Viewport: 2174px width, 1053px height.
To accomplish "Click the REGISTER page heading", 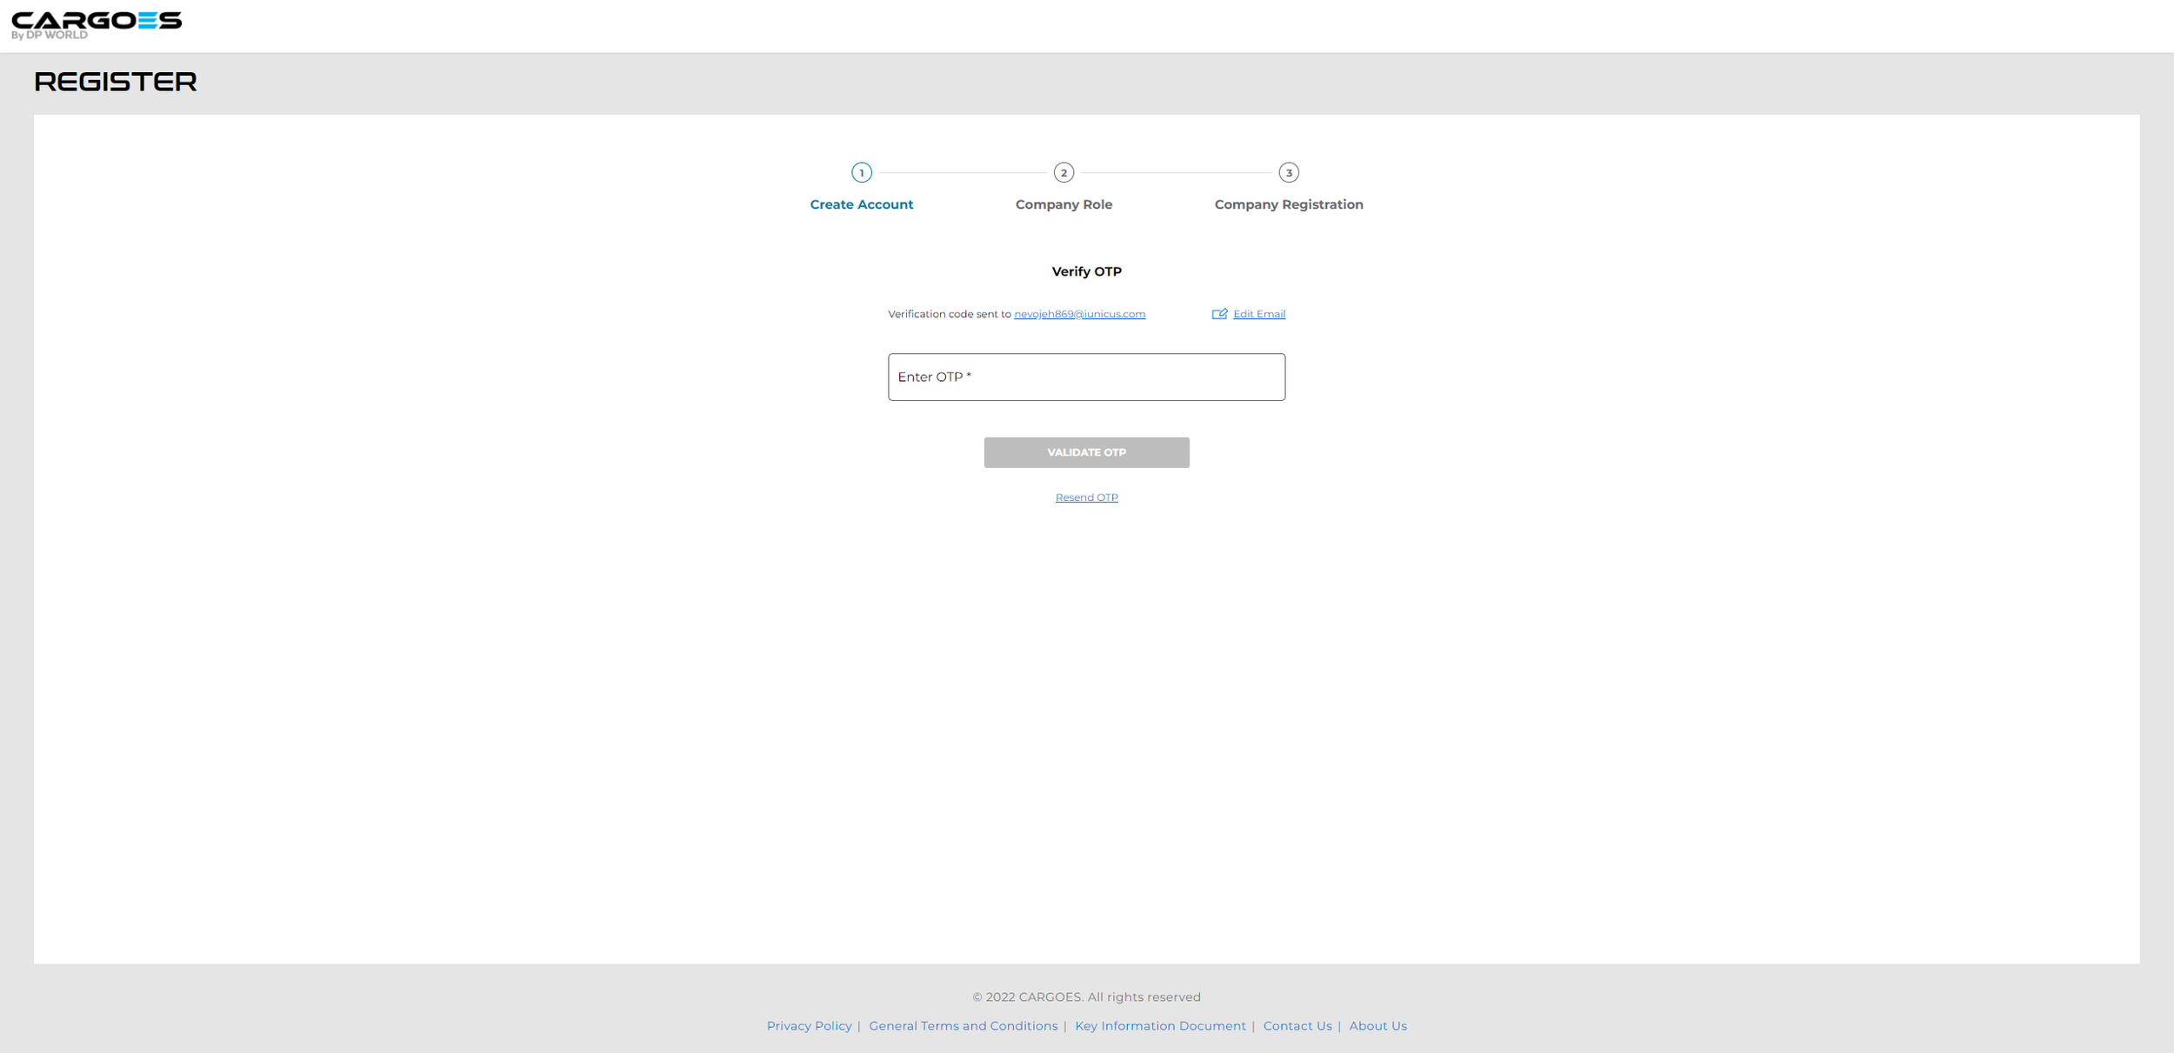I will point(116,82).
